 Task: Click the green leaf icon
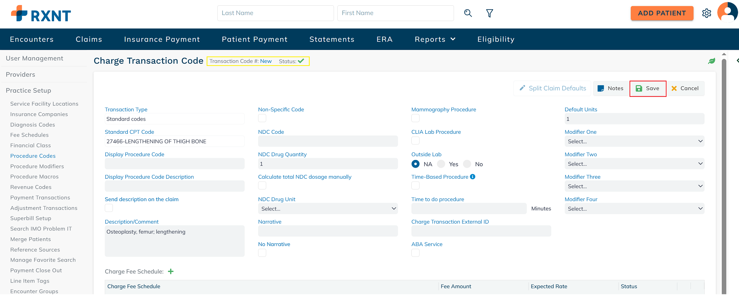click(711, 61)
